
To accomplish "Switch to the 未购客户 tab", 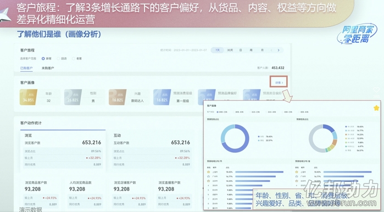I will [48, 68].
